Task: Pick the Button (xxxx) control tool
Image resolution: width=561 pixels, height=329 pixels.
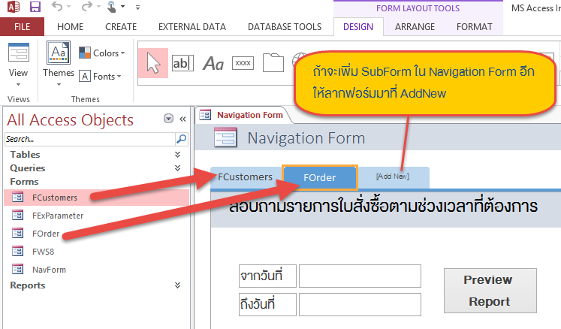Action: pyautogui.click(x=243, y=63)
